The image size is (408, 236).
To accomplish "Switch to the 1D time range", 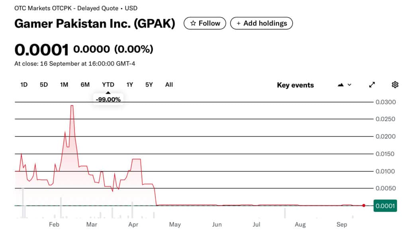I will [24, 84].
